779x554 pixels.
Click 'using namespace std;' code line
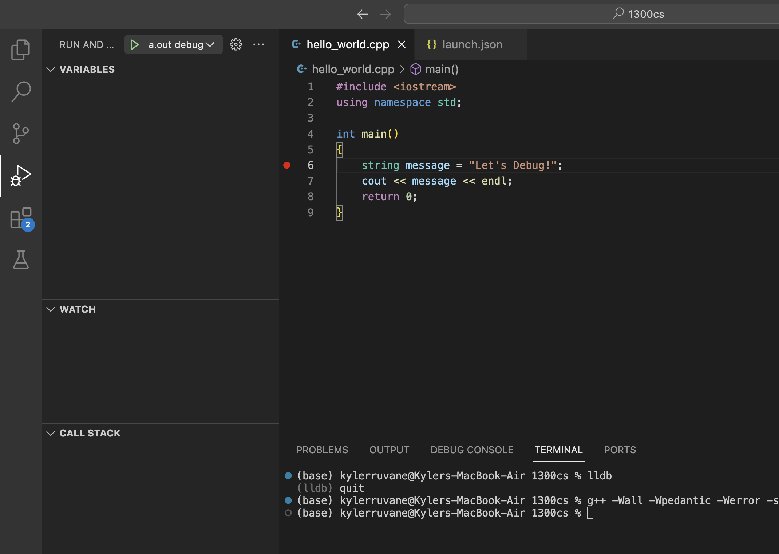399,102
